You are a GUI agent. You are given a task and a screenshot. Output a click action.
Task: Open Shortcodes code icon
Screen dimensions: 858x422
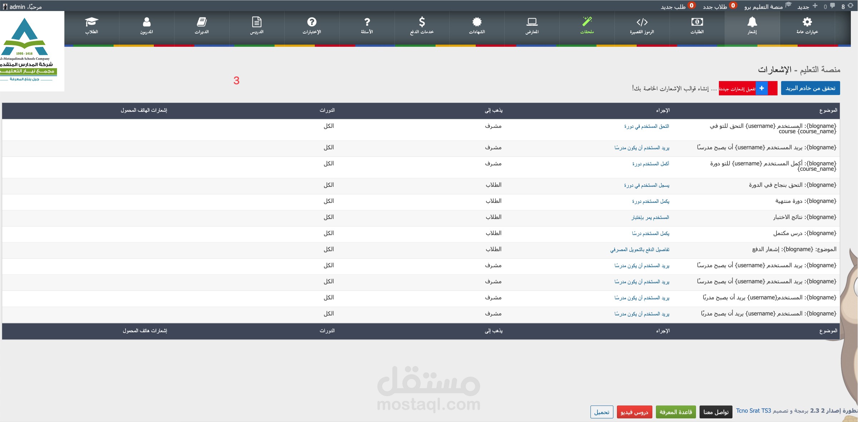coord(642,22)
